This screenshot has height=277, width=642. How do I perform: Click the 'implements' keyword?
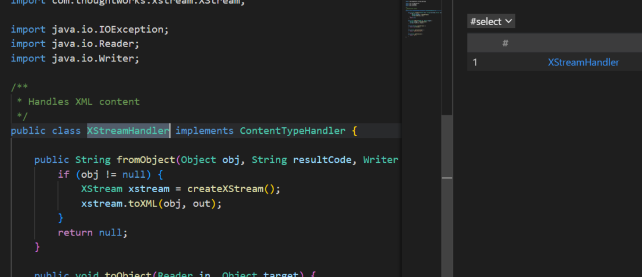tap(204, 131)
